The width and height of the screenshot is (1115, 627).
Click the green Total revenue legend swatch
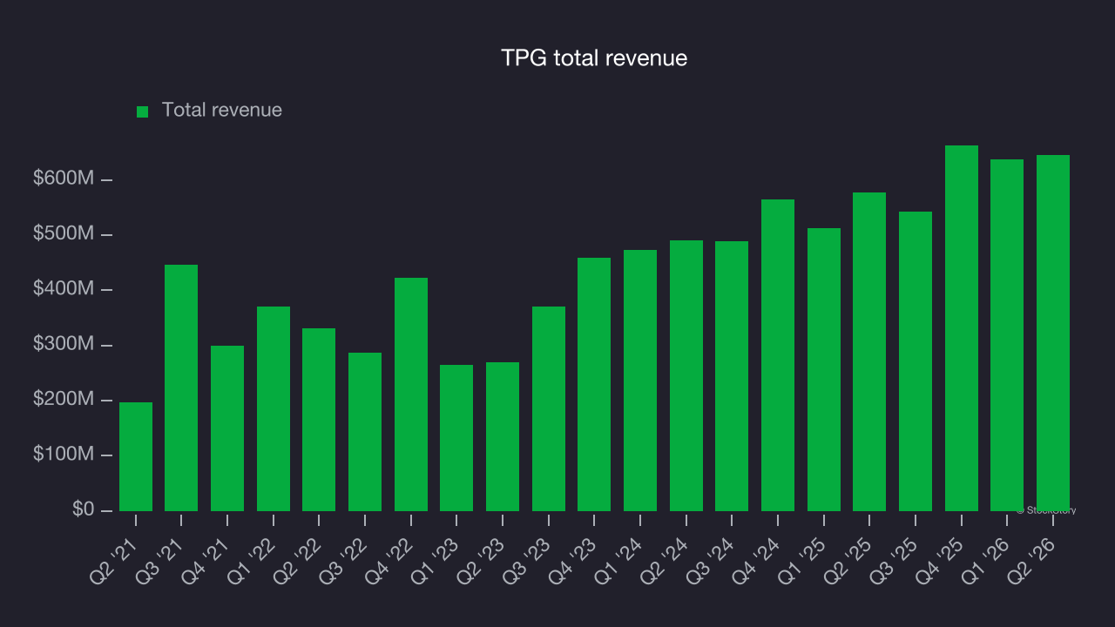pos(143,111)
